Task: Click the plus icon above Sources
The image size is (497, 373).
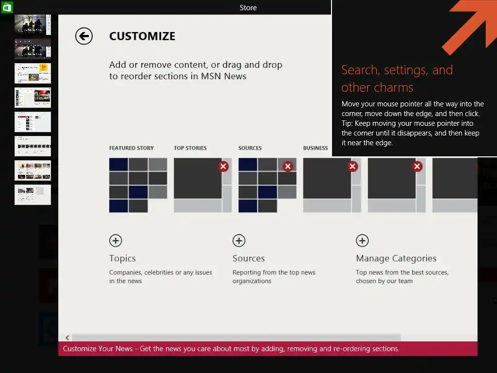Action: coord(239,240)
